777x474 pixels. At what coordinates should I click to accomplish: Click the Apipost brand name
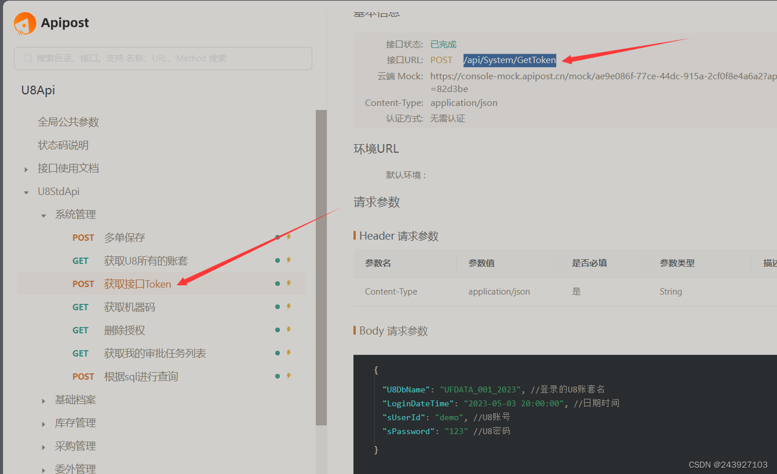(65, 23)
